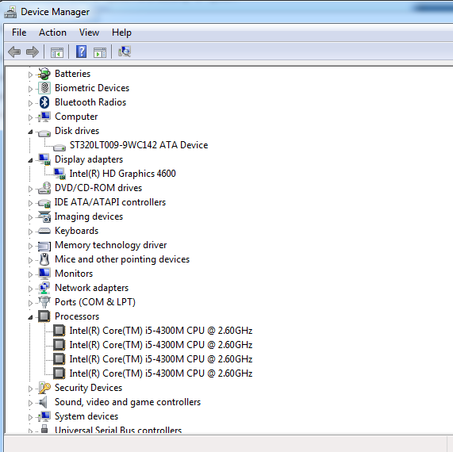Open the Action menu
Viewport: 453px width, 452px height.
coord(52,33)
